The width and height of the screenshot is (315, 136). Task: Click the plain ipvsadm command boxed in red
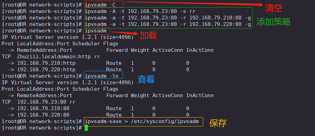(x=96, y=31)
